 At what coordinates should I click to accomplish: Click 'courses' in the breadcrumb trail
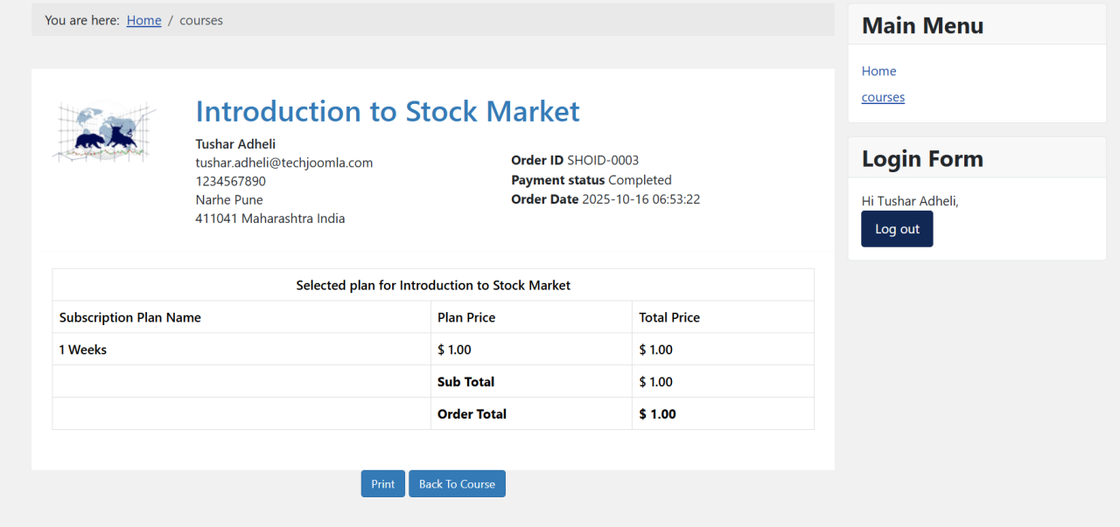click(201, 20)
